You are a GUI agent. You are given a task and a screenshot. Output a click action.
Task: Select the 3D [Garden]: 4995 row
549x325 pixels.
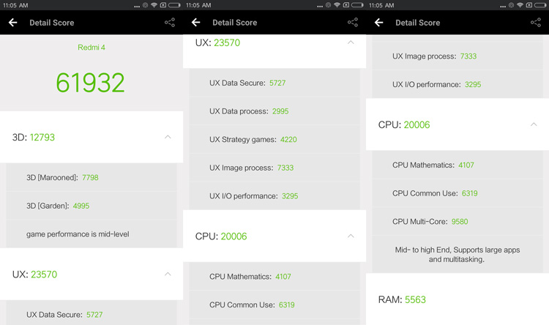pyautogui.click(x=91, y=206)
